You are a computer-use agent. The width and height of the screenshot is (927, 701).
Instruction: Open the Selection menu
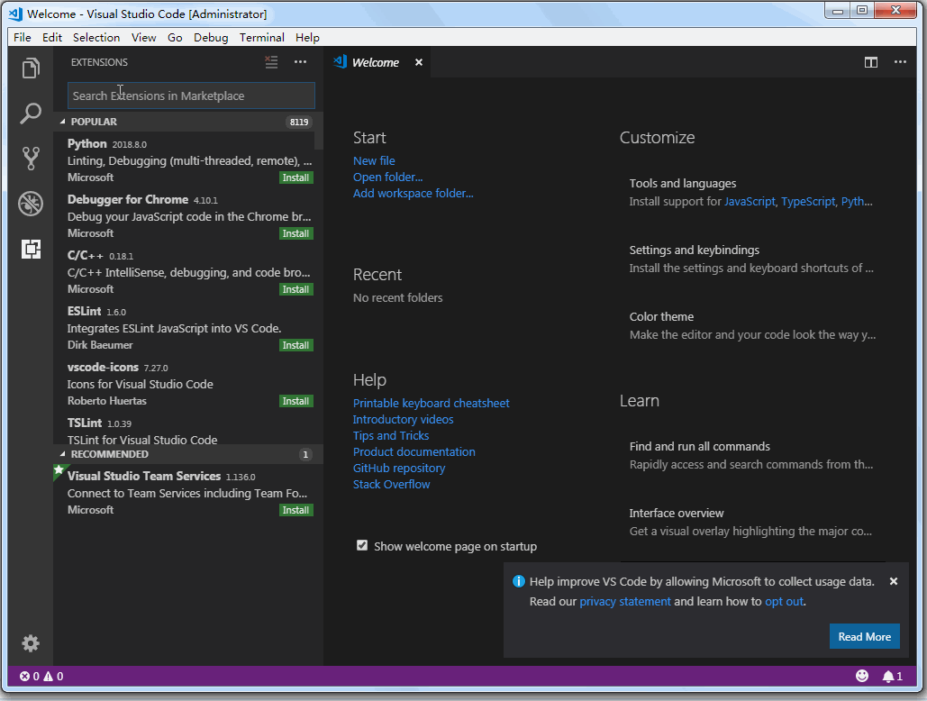coord(96,37)
